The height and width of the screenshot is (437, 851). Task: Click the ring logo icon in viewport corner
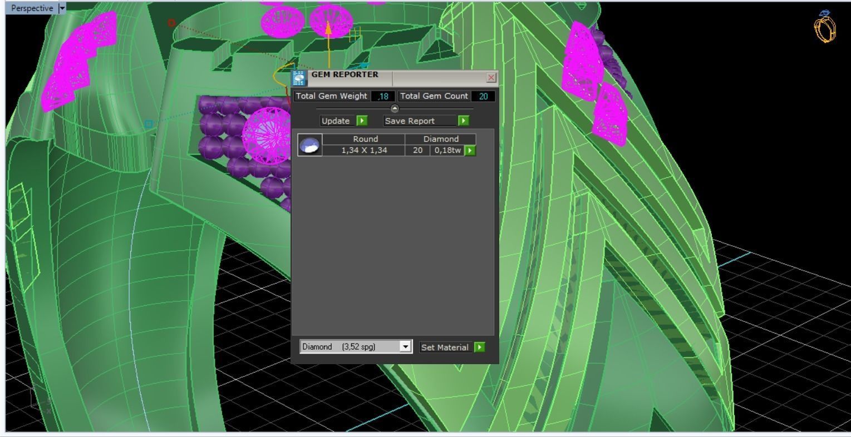pyautogui.click(x=825, y=27)
